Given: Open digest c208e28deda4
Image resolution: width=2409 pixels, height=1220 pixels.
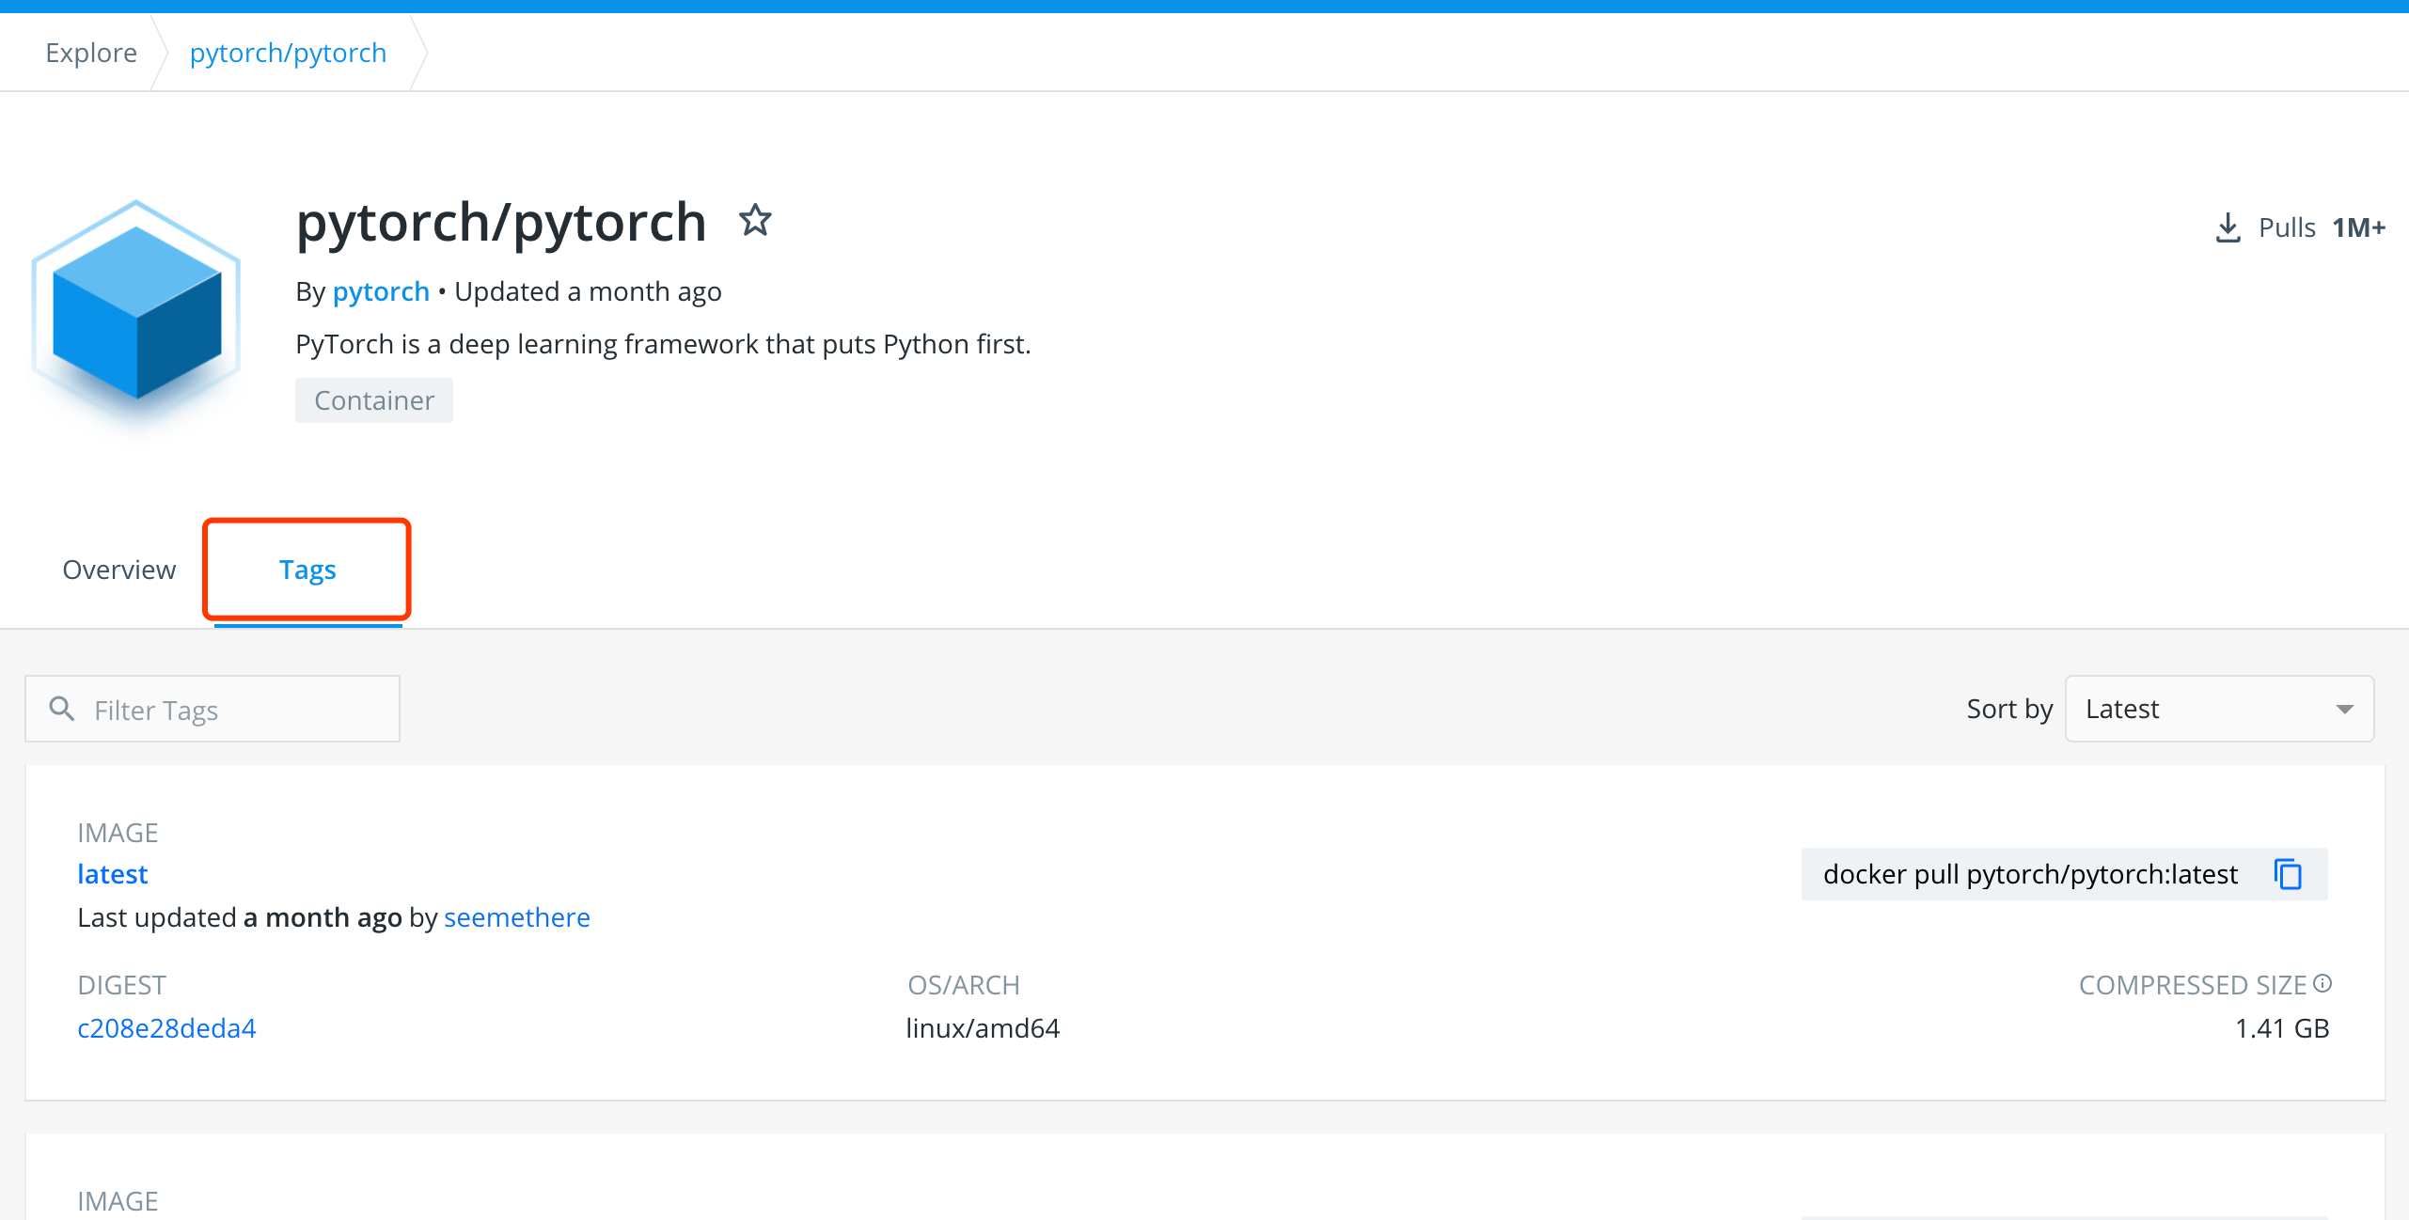Looking at the screenshot, I should click(x=166, y=1028).
